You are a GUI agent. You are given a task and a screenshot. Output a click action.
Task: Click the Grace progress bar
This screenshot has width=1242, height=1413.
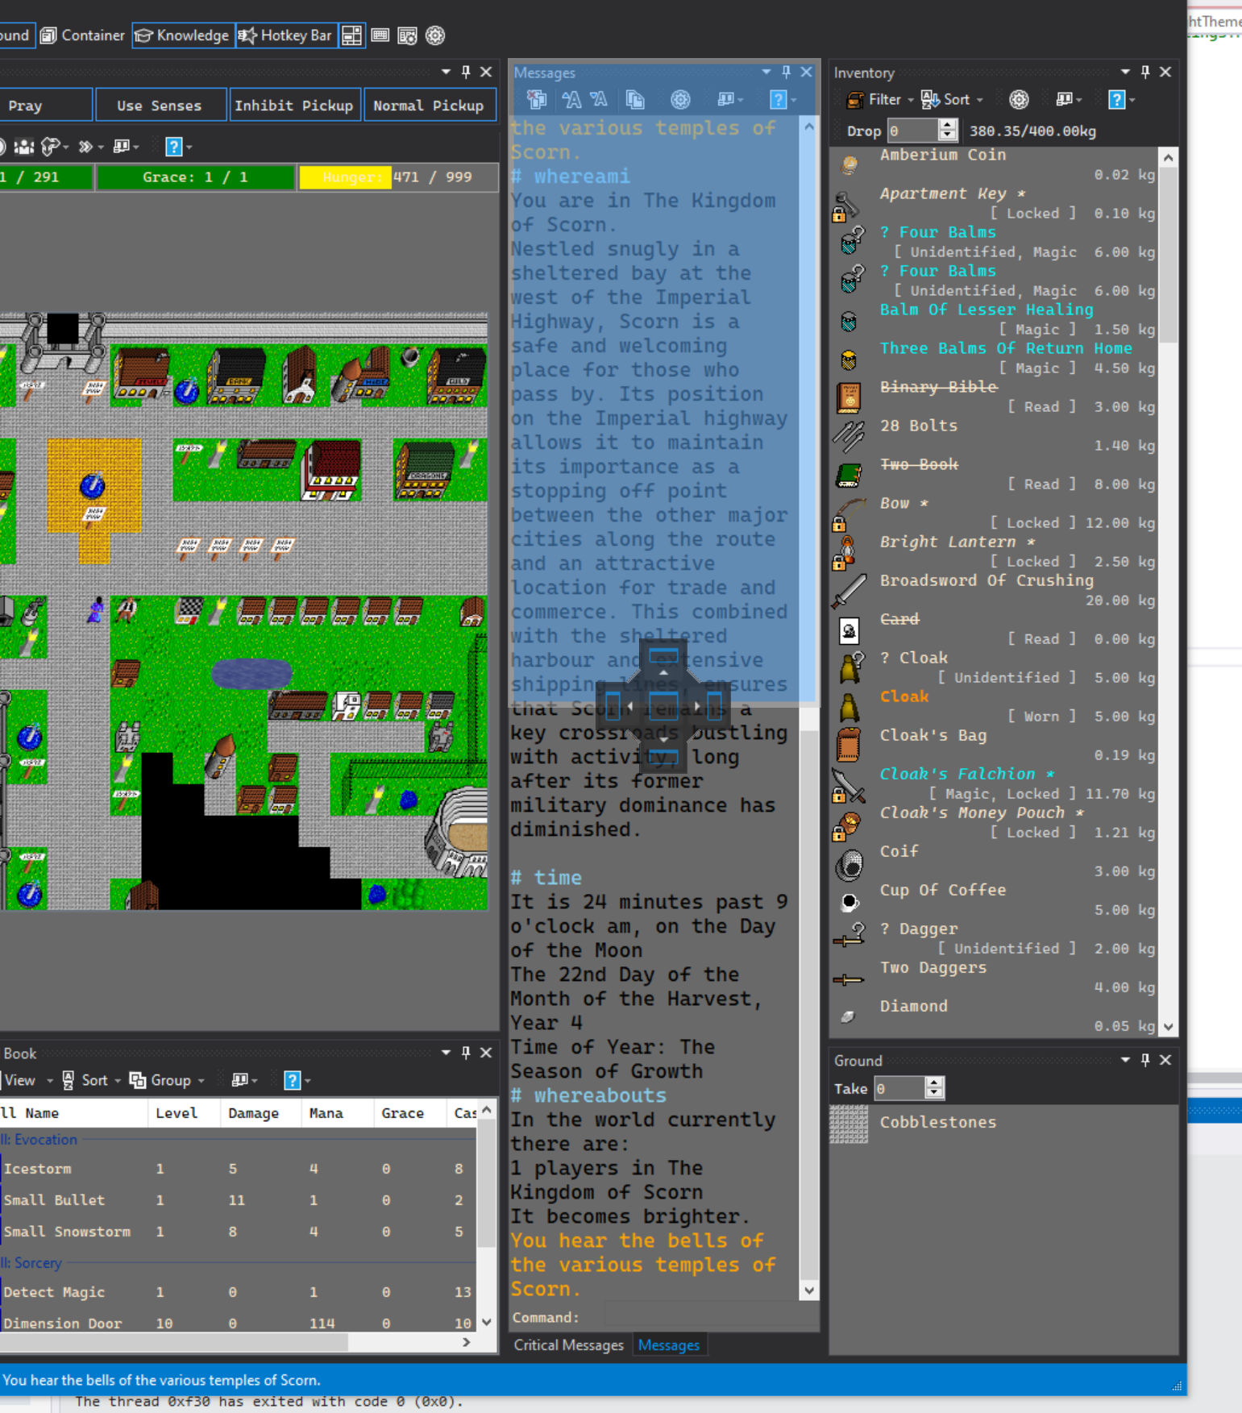tap(195, 177)
